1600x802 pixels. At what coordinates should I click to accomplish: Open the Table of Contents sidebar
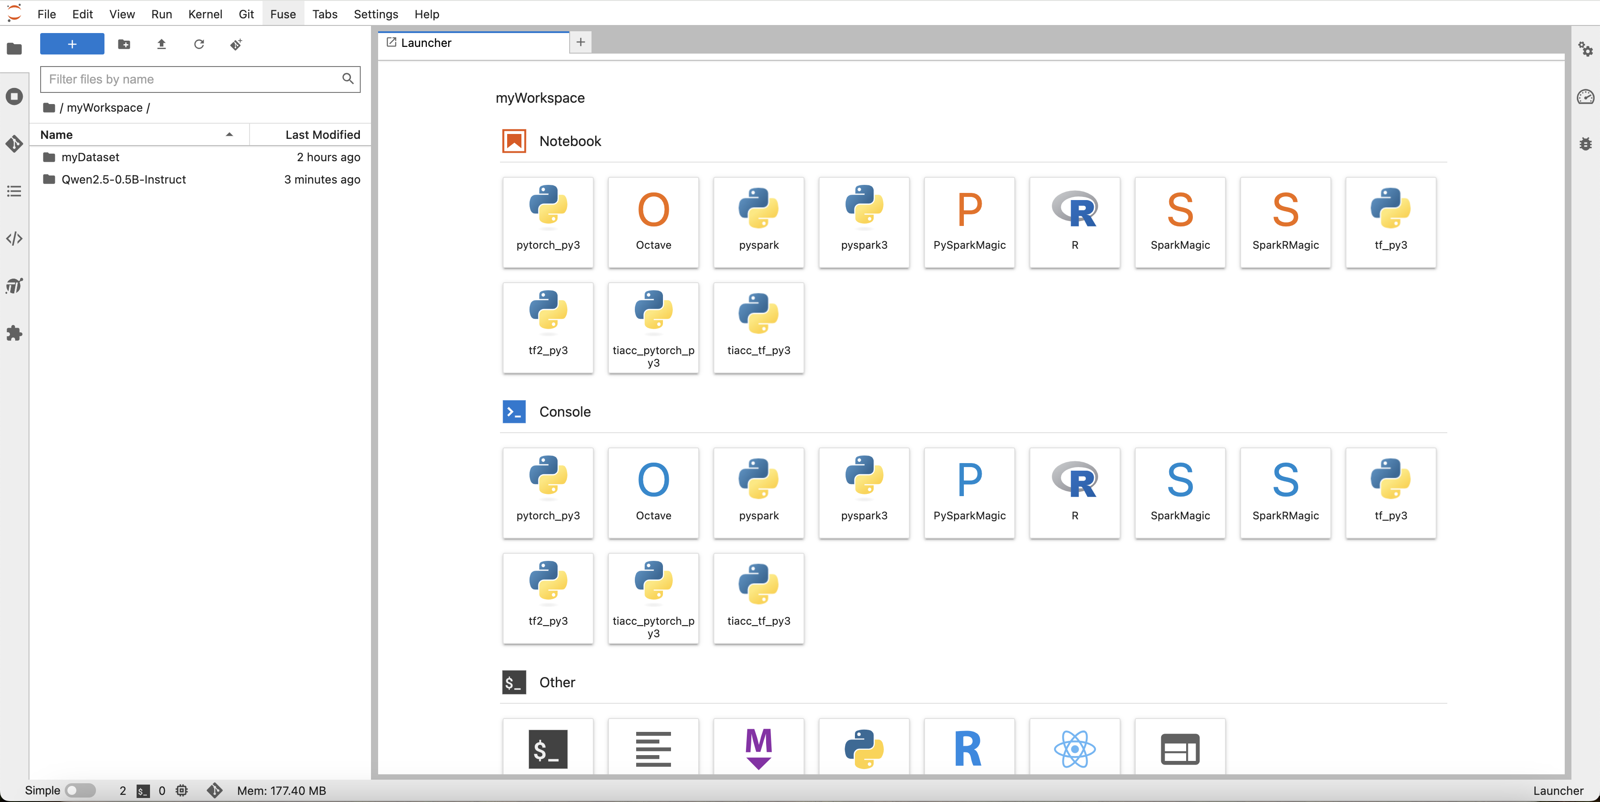[14, 191]
